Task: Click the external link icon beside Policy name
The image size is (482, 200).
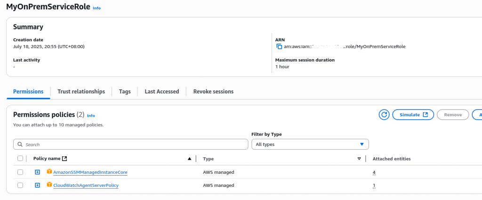Action: click(64, 159)
